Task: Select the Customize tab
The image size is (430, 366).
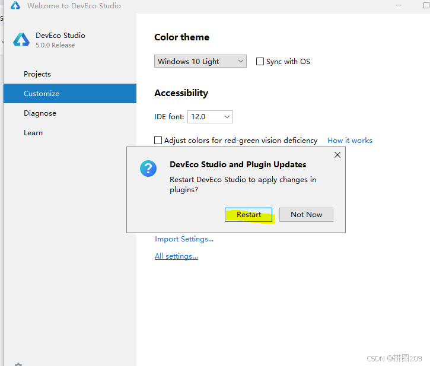Action: (70, 94)
